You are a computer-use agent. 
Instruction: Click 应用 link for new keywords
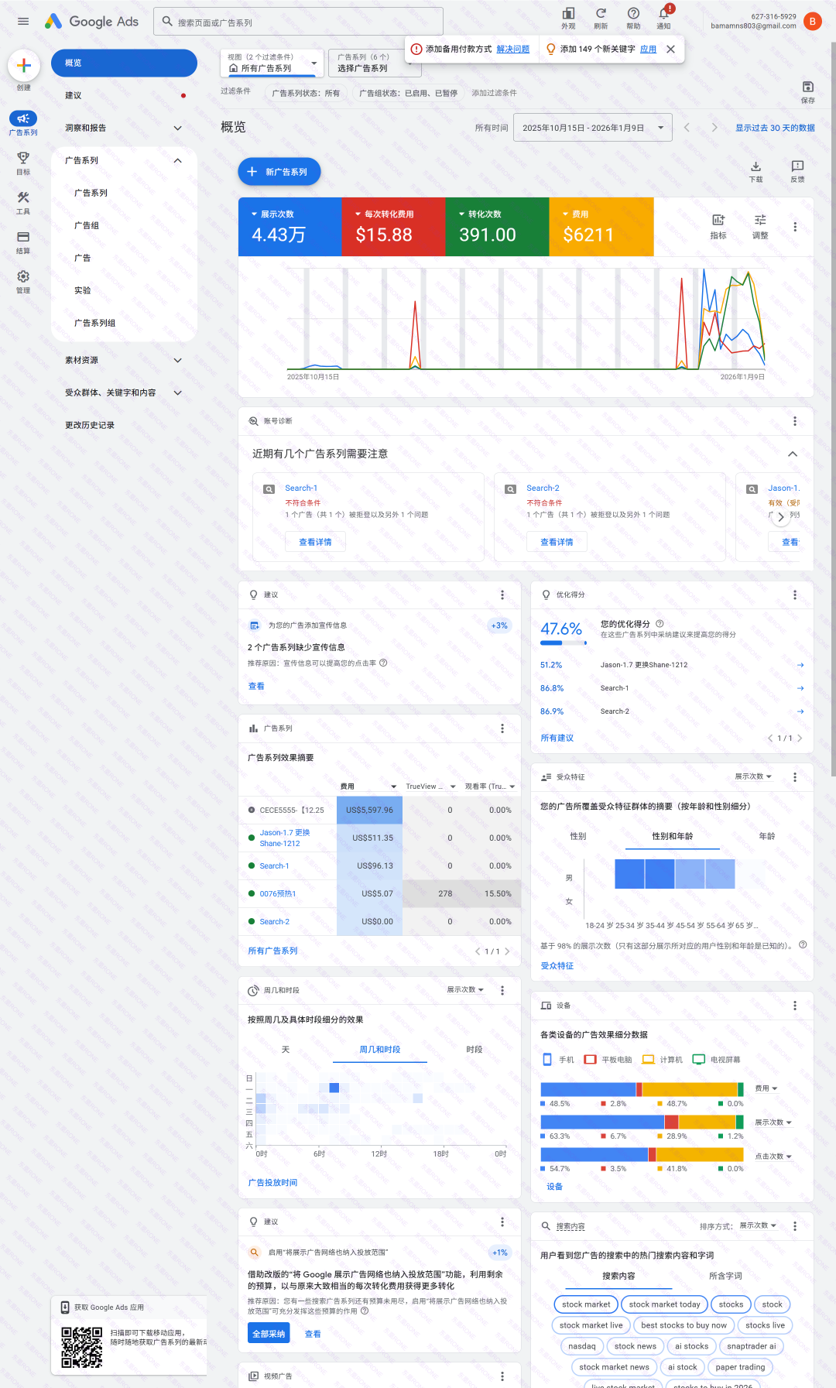pos(648,49)
